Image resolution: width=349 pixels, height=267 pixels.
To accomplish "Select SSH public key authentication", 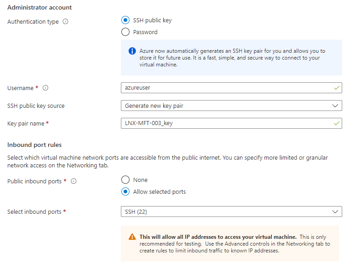I will [x=125, y=20].
